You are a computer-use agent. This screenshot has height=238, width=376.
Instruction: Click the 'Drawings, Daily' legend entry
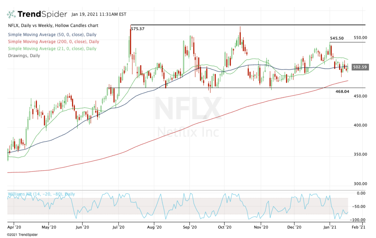pyautogui.click(x=24, y=56)
